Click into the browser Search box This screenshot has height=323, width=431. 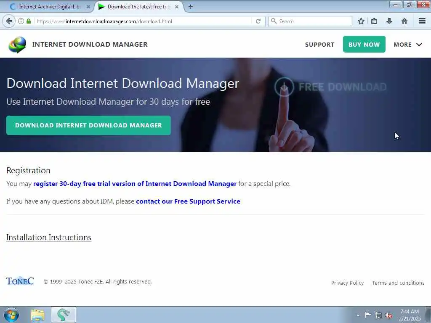[310, 21]
